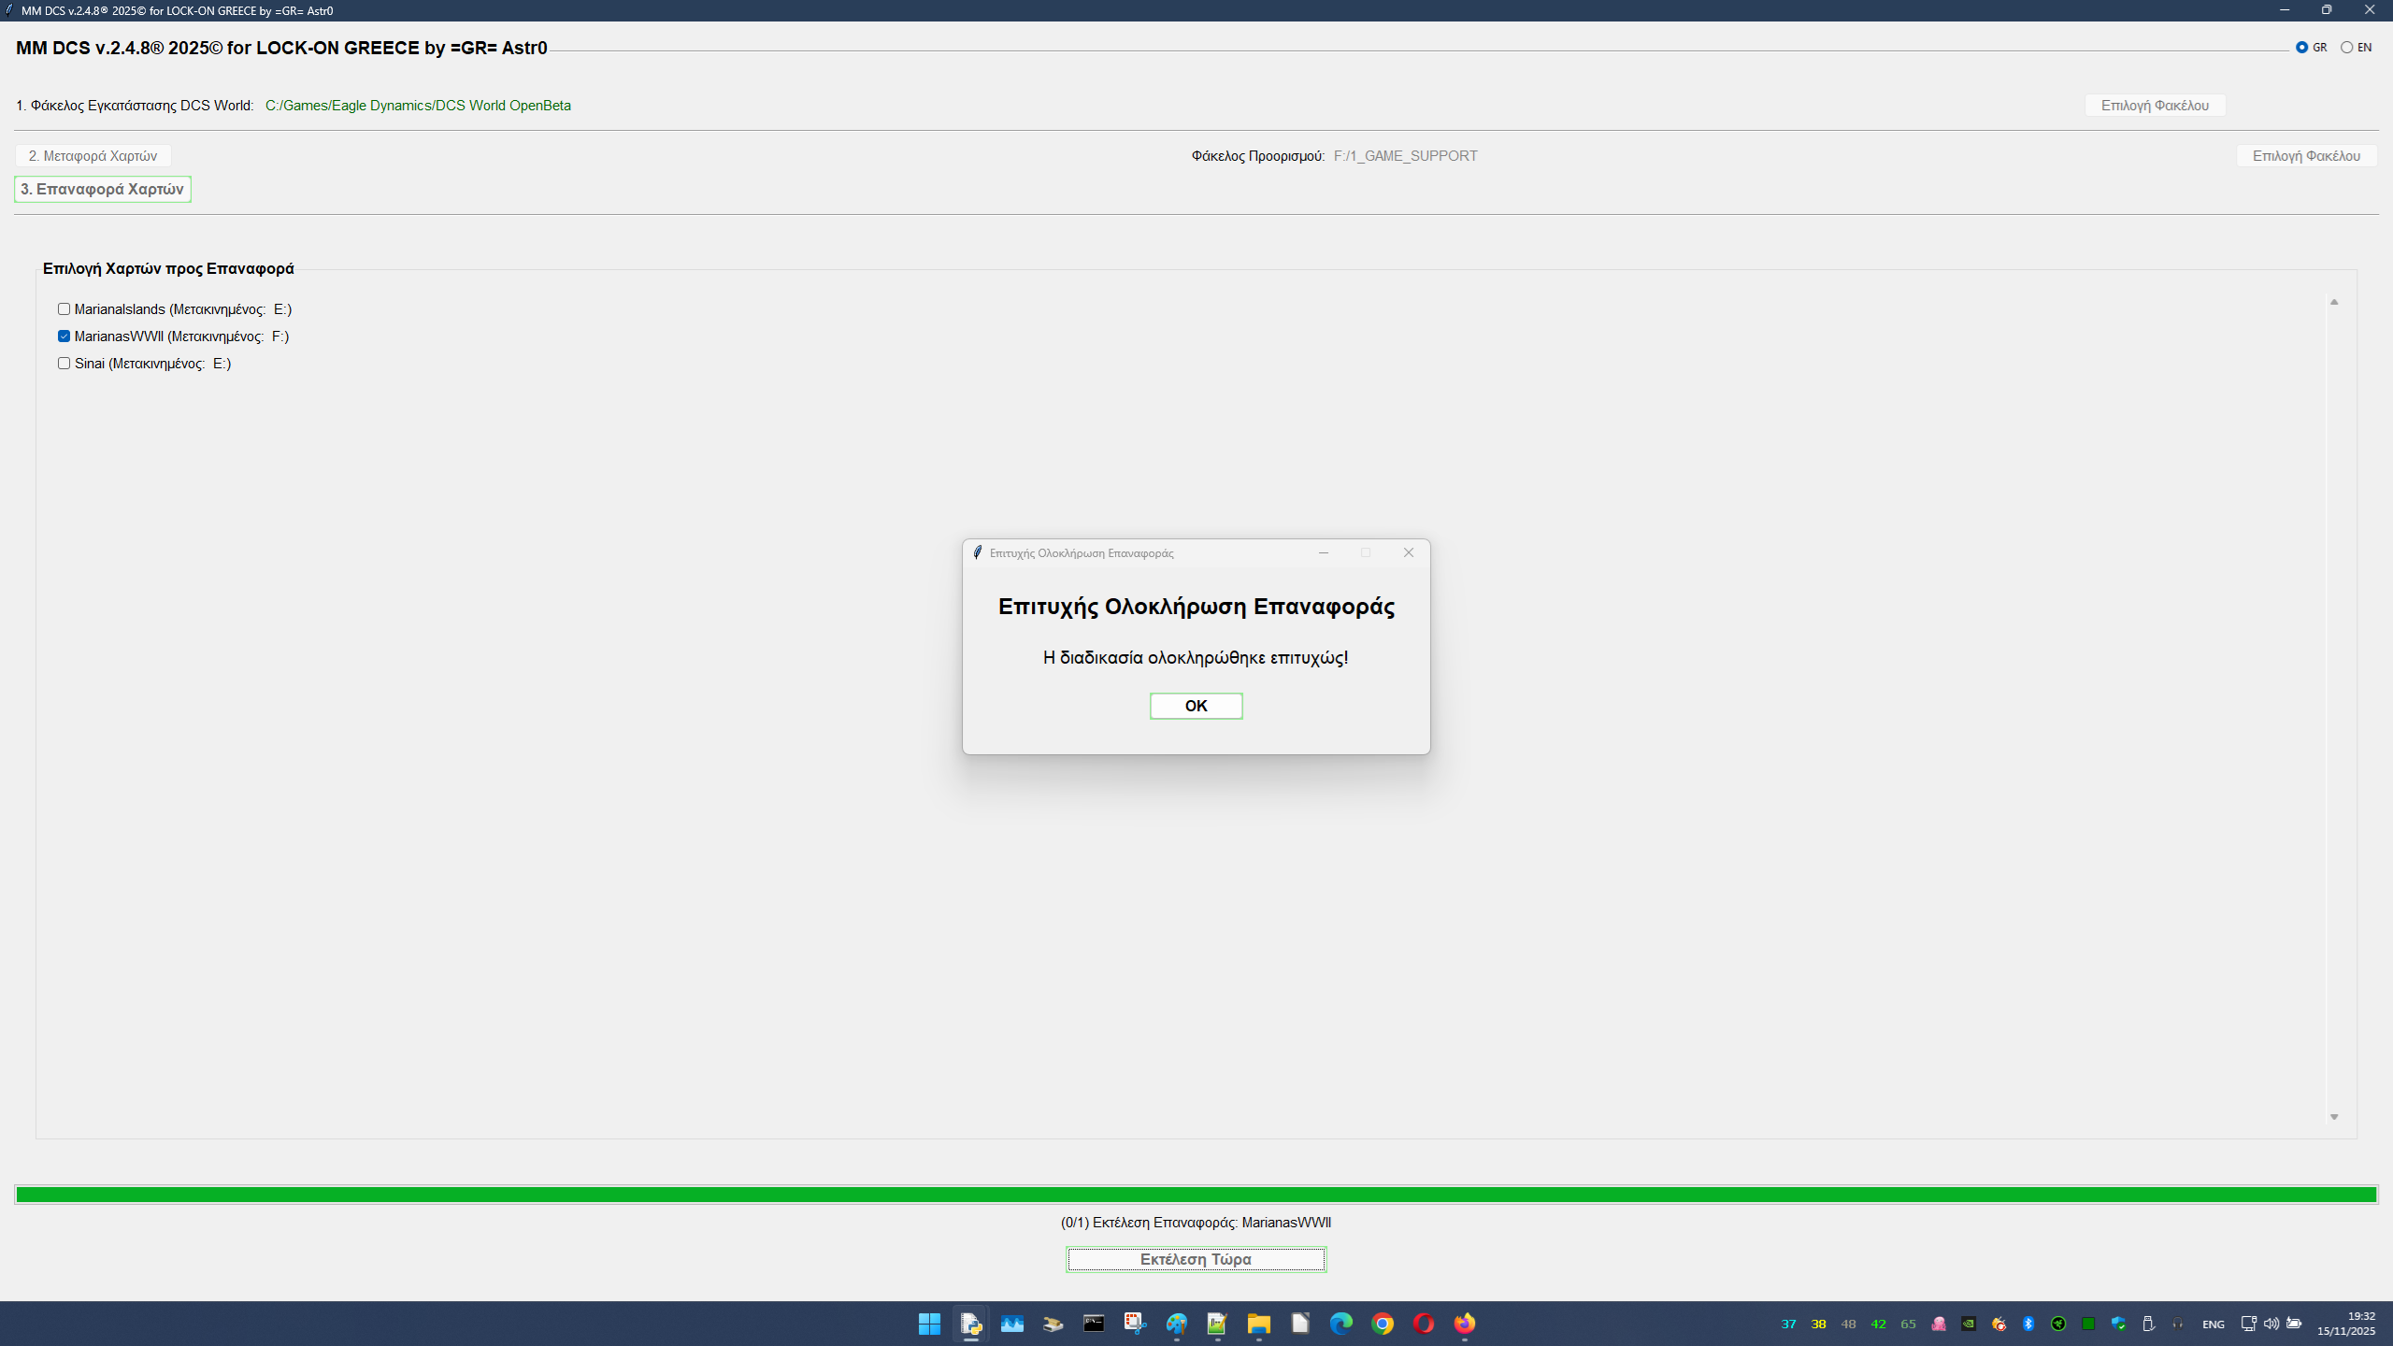
Task: Check the MarianaIslands map checkbox
Action: coord(64,309)
